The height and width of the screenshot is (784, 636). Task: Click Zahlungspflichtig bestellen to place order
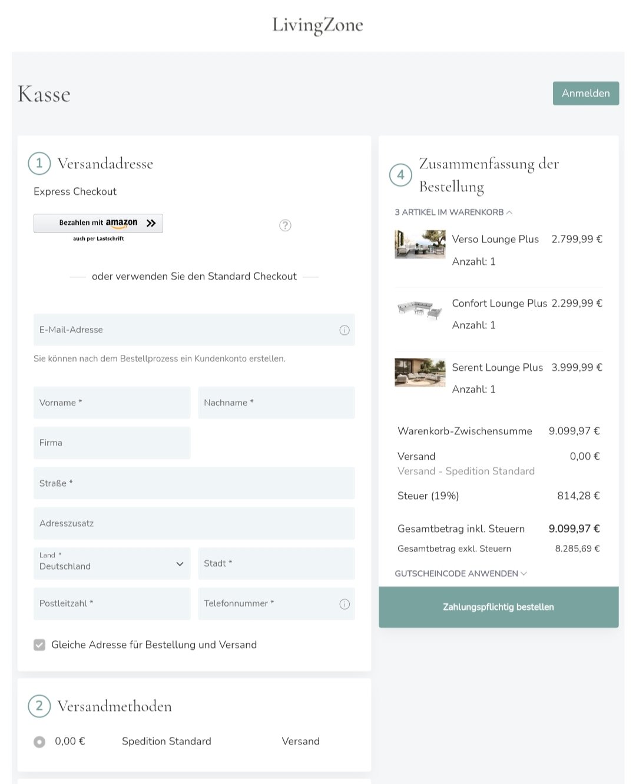[x=498, y=607]
